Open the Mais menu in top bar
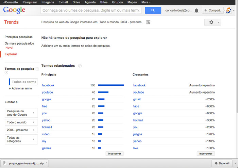The width and height of the screenshot is (238, 168). [146, 2]
